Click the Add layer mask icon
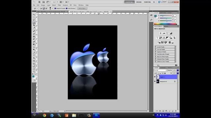The image size is (211, 118). point(163,111)
